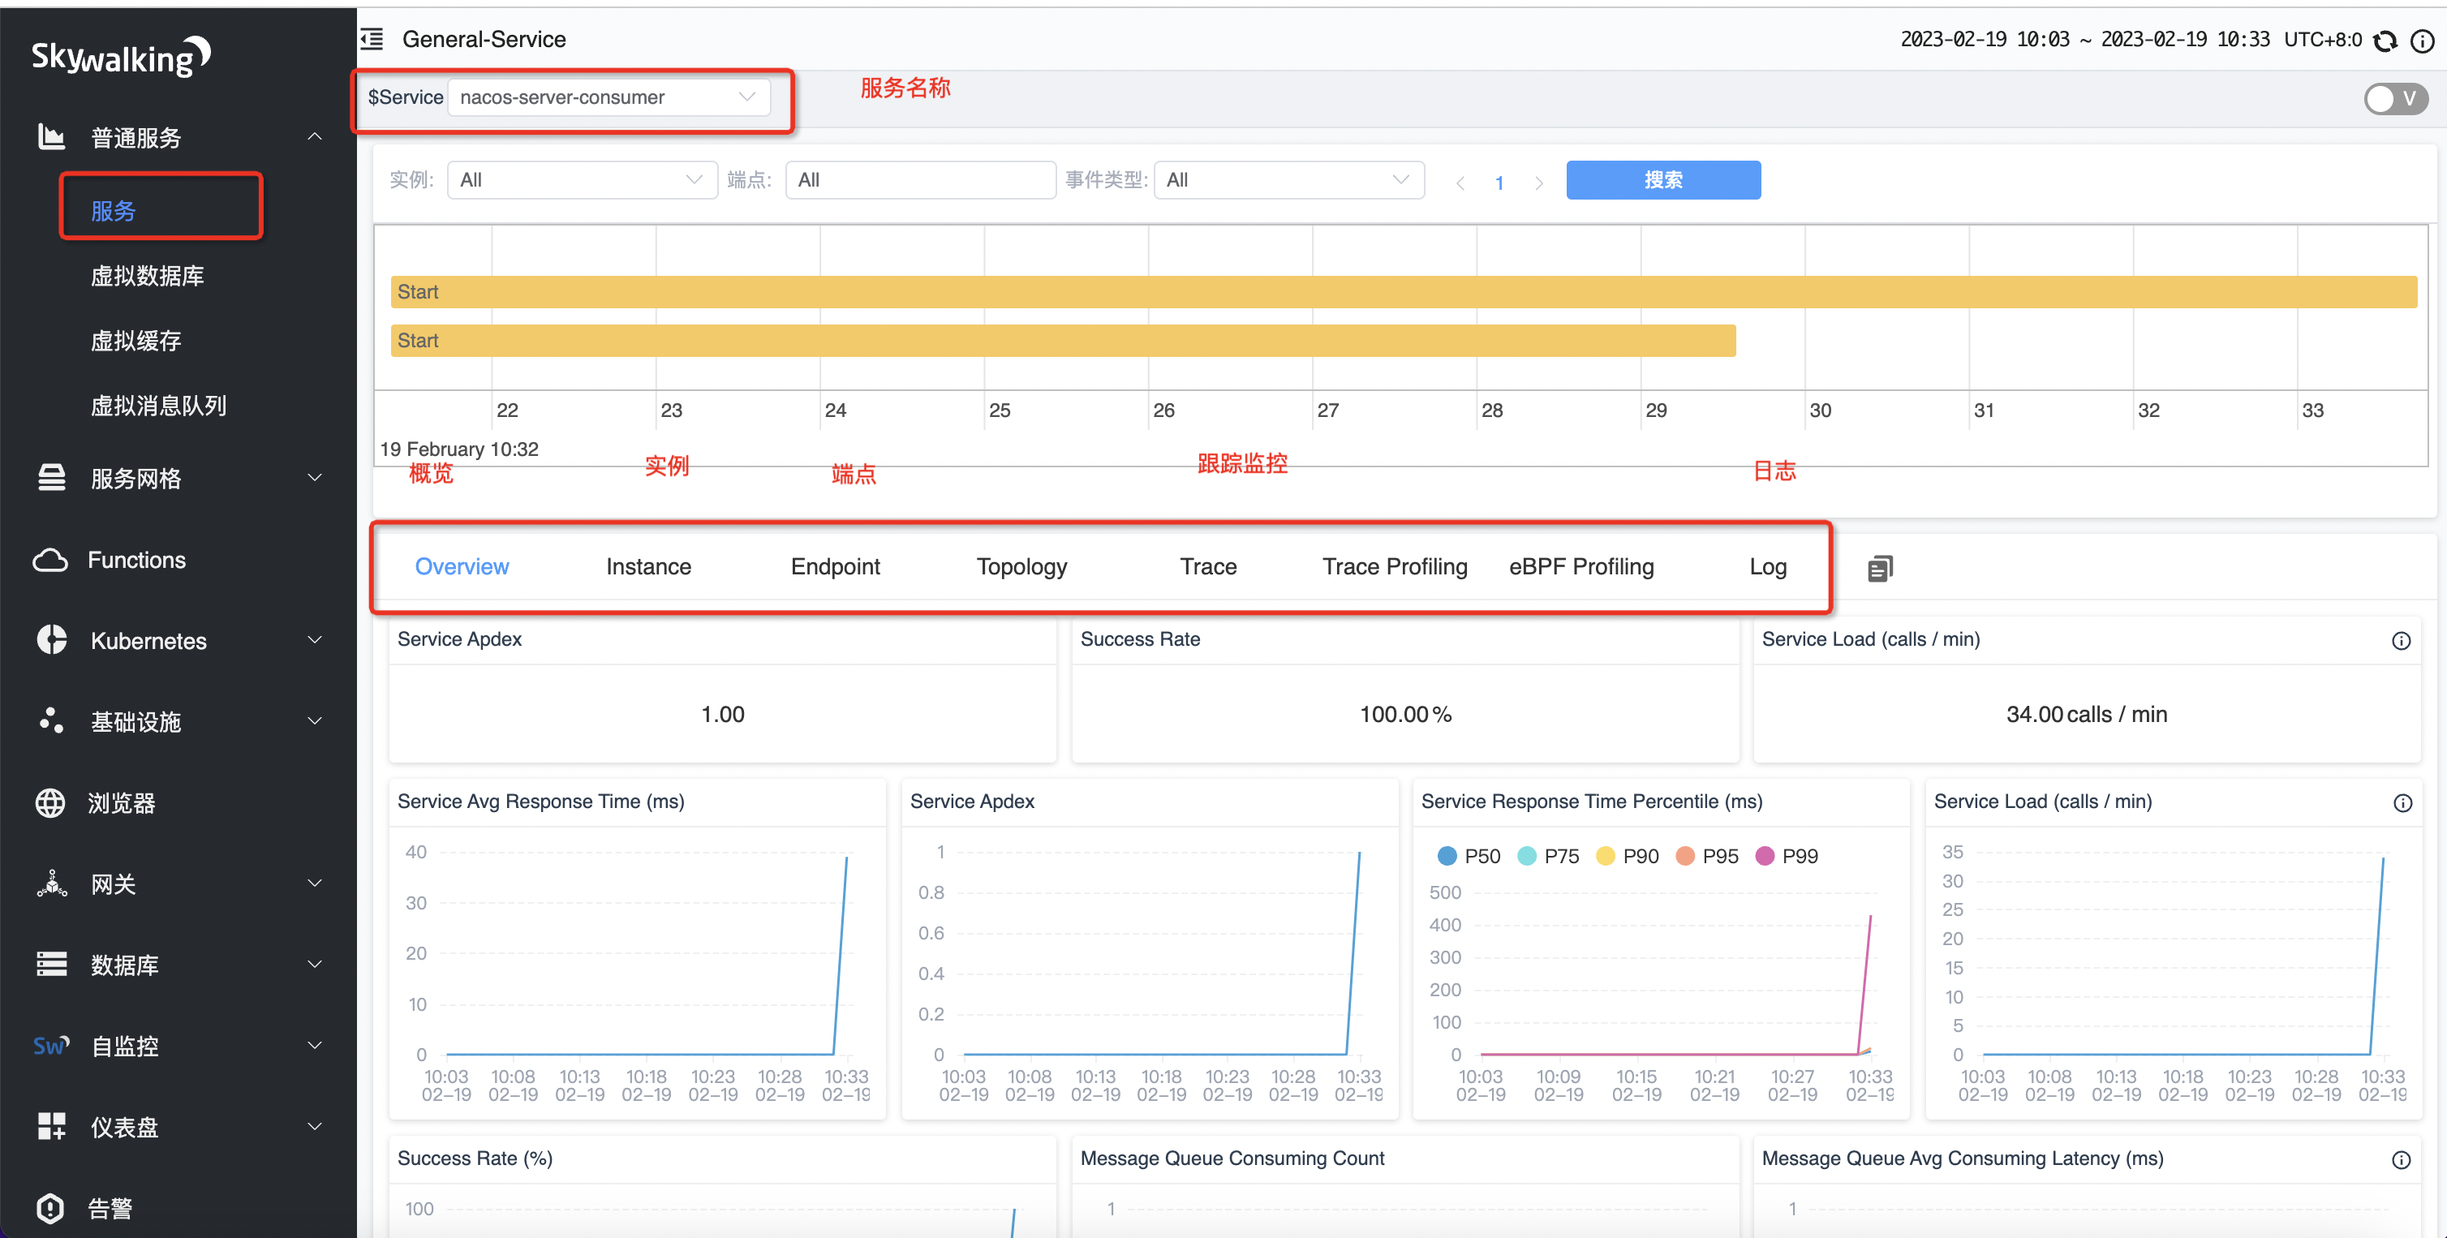This screenshot has width=2447, height=1238.
Task: Click the 34.00 calls / min value
Action: [x=2086, y=715]
